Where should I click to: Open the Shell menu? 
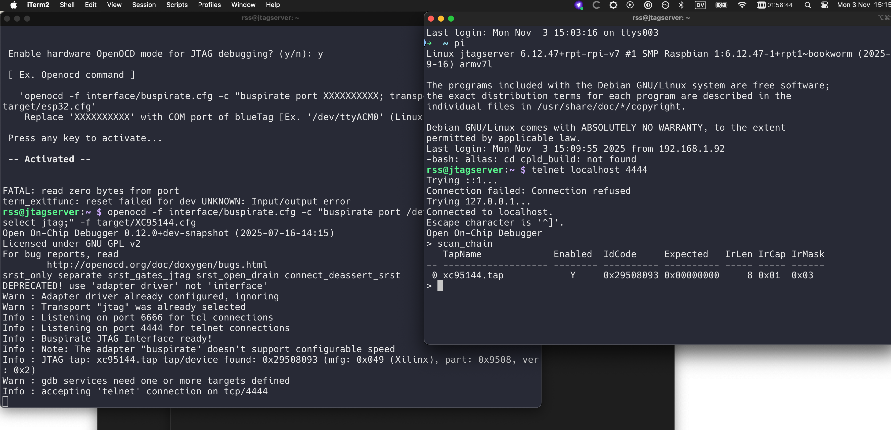[67, 5]
